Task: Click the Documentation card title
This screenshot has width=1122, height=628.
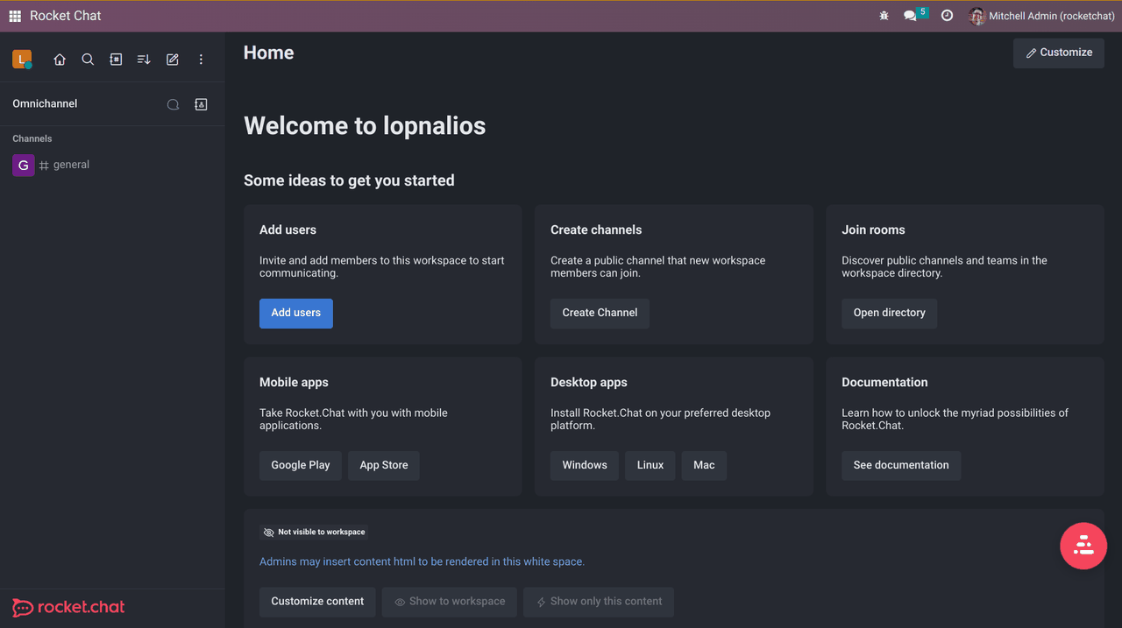Action: (x=884, y=382)
